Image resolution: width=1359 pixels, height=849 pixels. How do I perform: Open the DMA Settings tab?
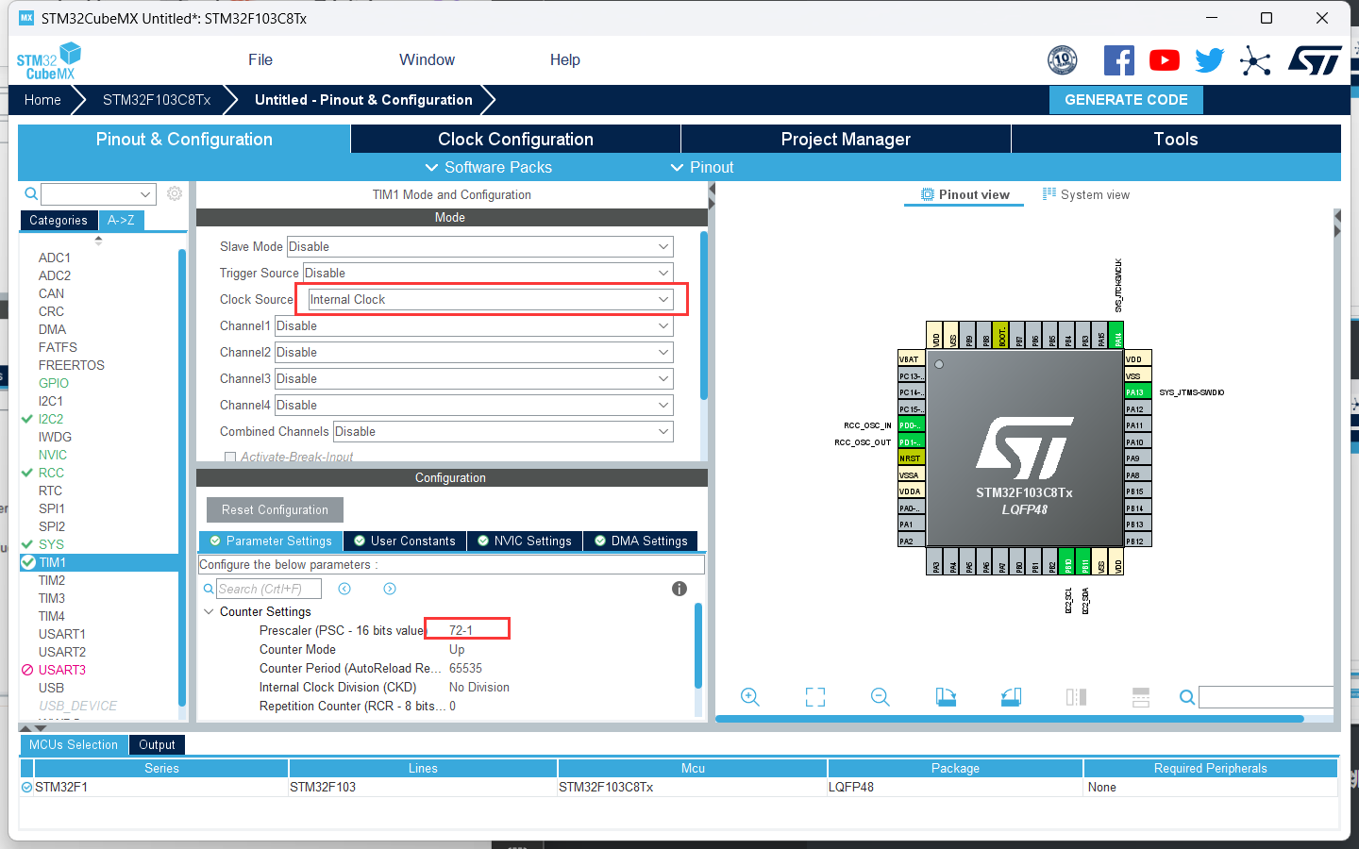coord(641,541)
